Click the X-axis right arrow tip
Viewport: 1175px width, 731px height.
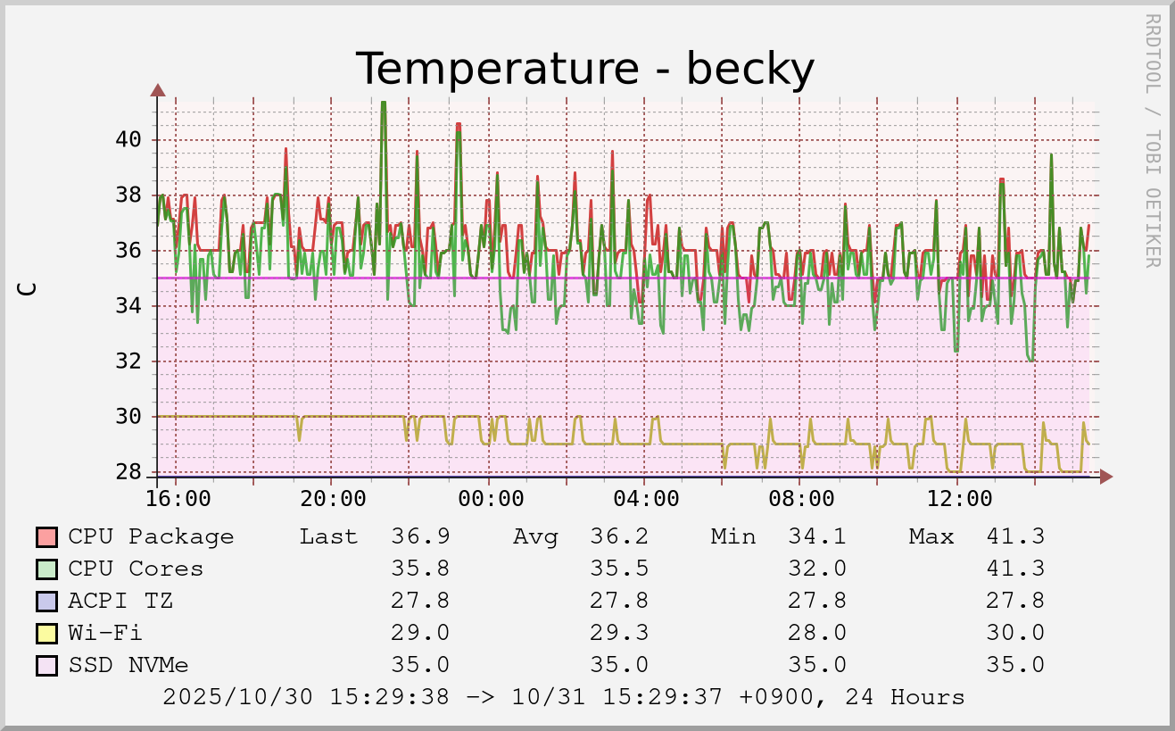[x=1105, y=478]
